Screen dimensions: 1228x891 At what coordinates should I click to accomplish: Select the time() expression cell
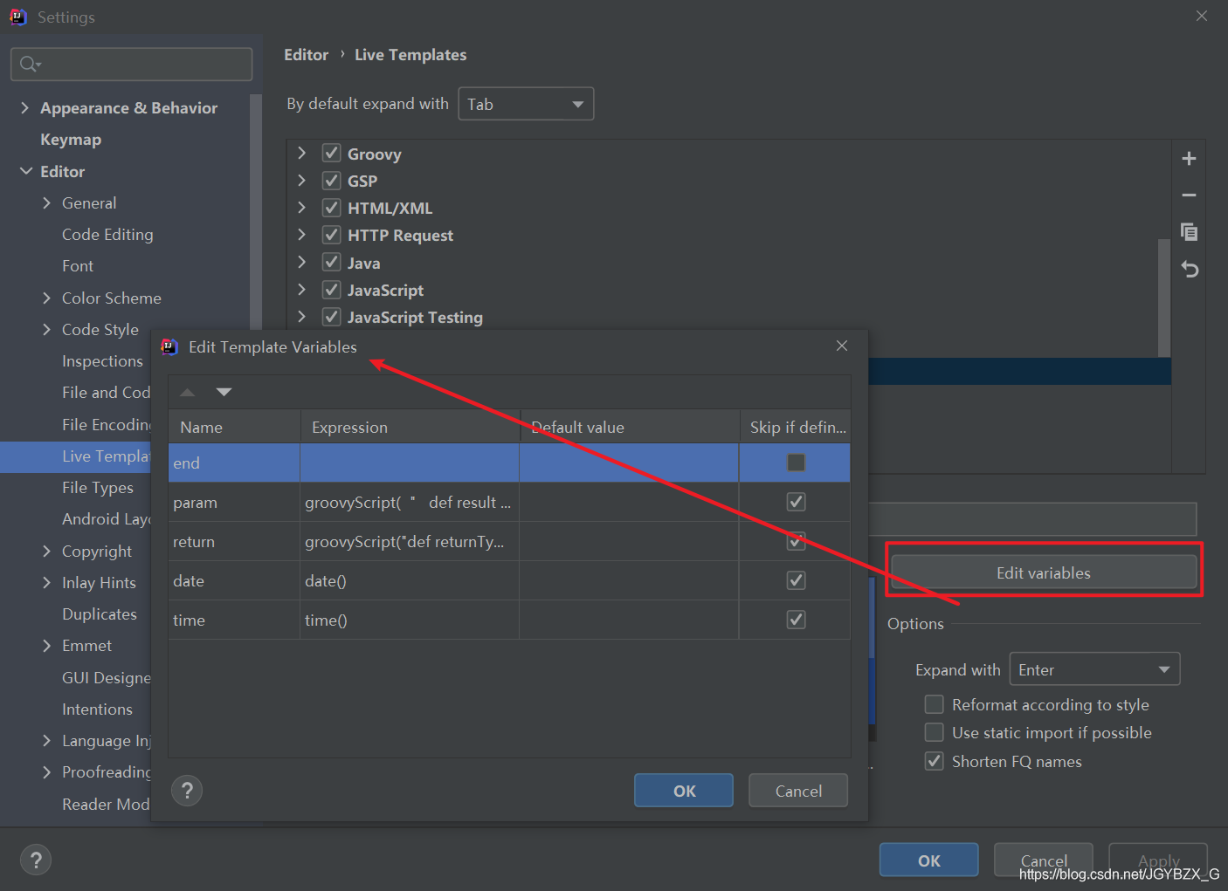pos(409,620)
